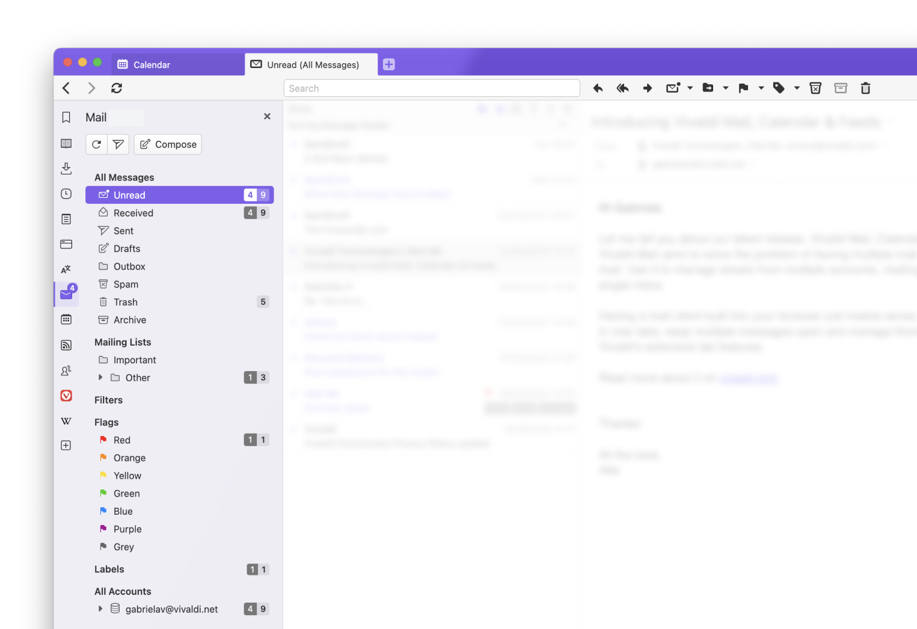Select the Received folder
Screen dimensions: 917x629
tap(180, 213)
